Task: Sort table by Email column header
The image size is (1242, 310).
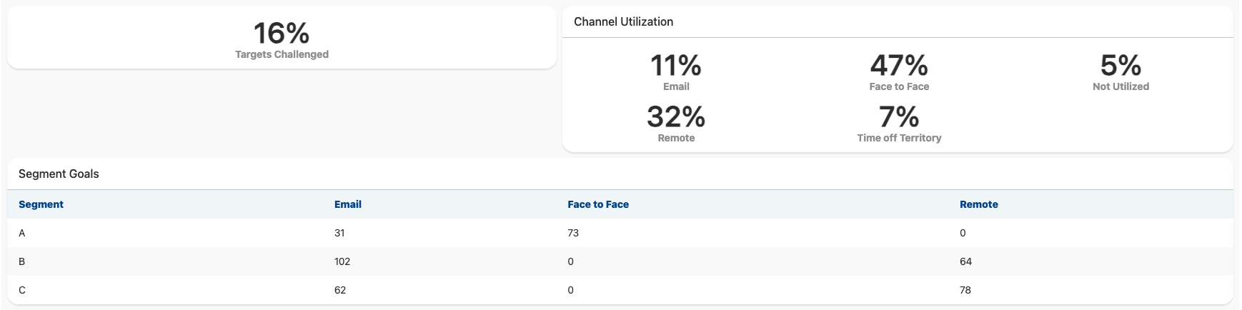Action: coord(347,204)
